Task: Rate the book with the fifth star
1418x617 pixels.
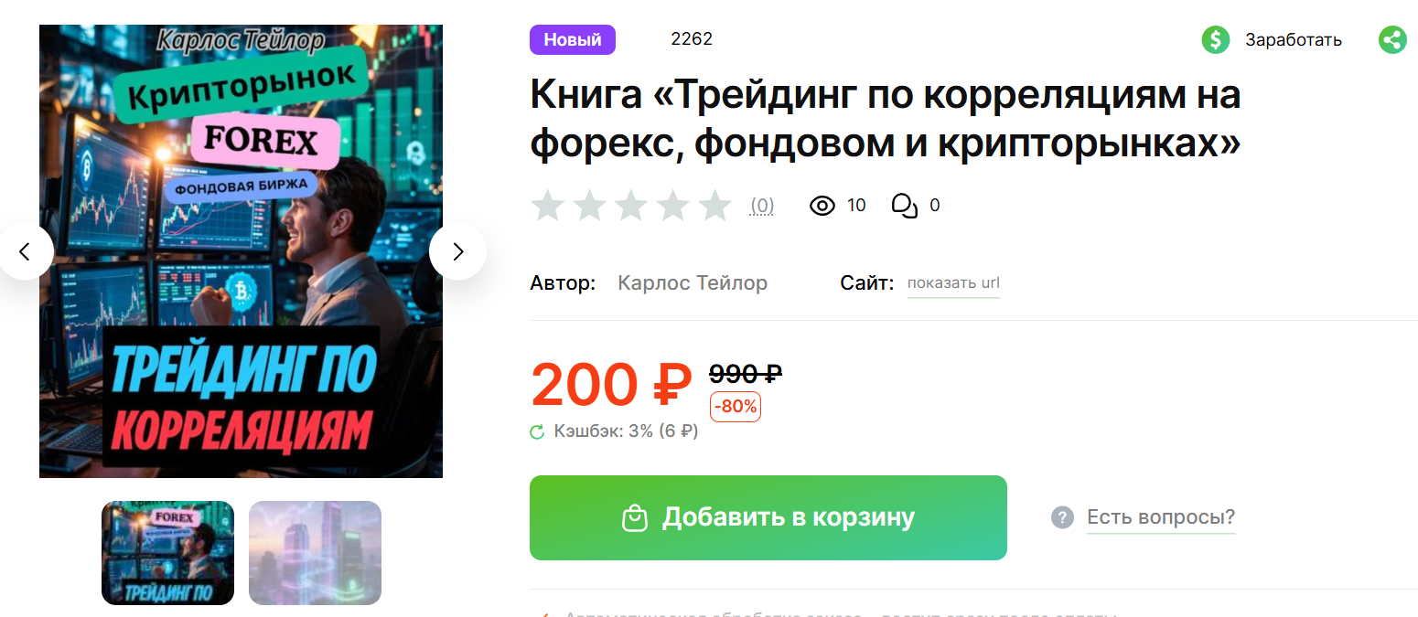Action: coord(714,206)
